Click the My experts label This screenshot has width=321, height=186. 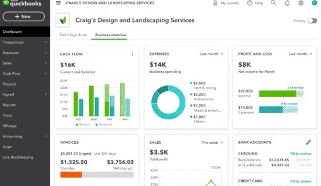[x=230, y=3]
